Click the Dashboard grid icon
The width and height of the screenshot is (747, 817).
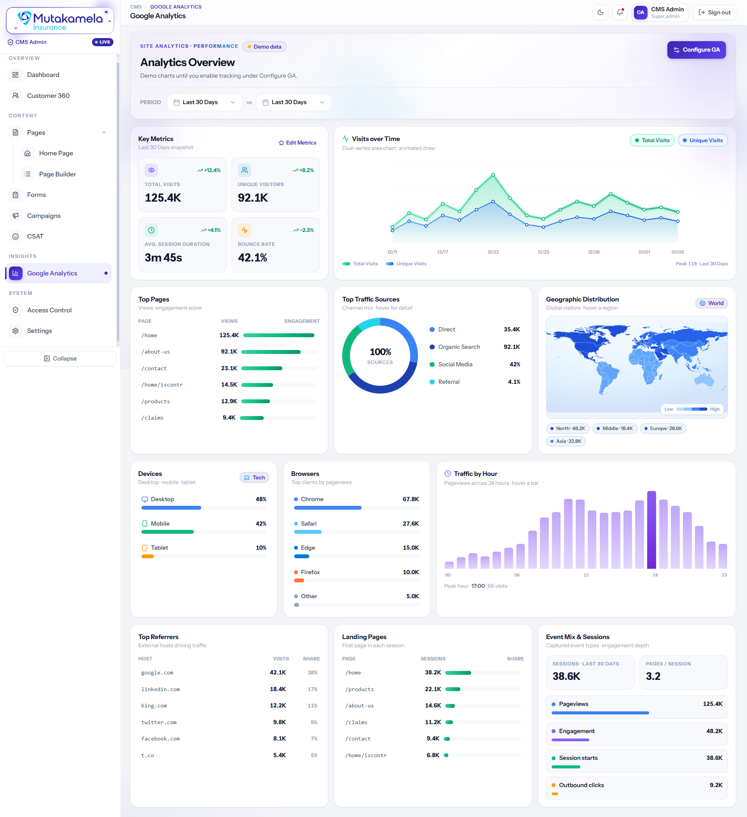16,75
